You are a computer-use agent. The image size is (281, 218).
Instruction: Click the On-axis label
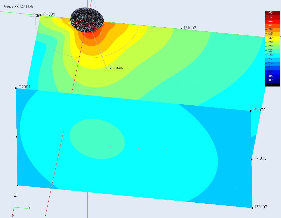click(116, 67)
